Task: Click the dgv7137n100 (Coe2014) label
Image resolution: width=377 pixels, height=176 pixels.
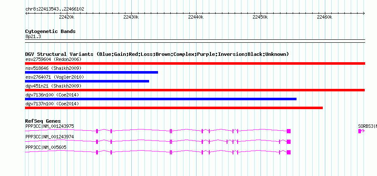Action: tap(52, 104)
